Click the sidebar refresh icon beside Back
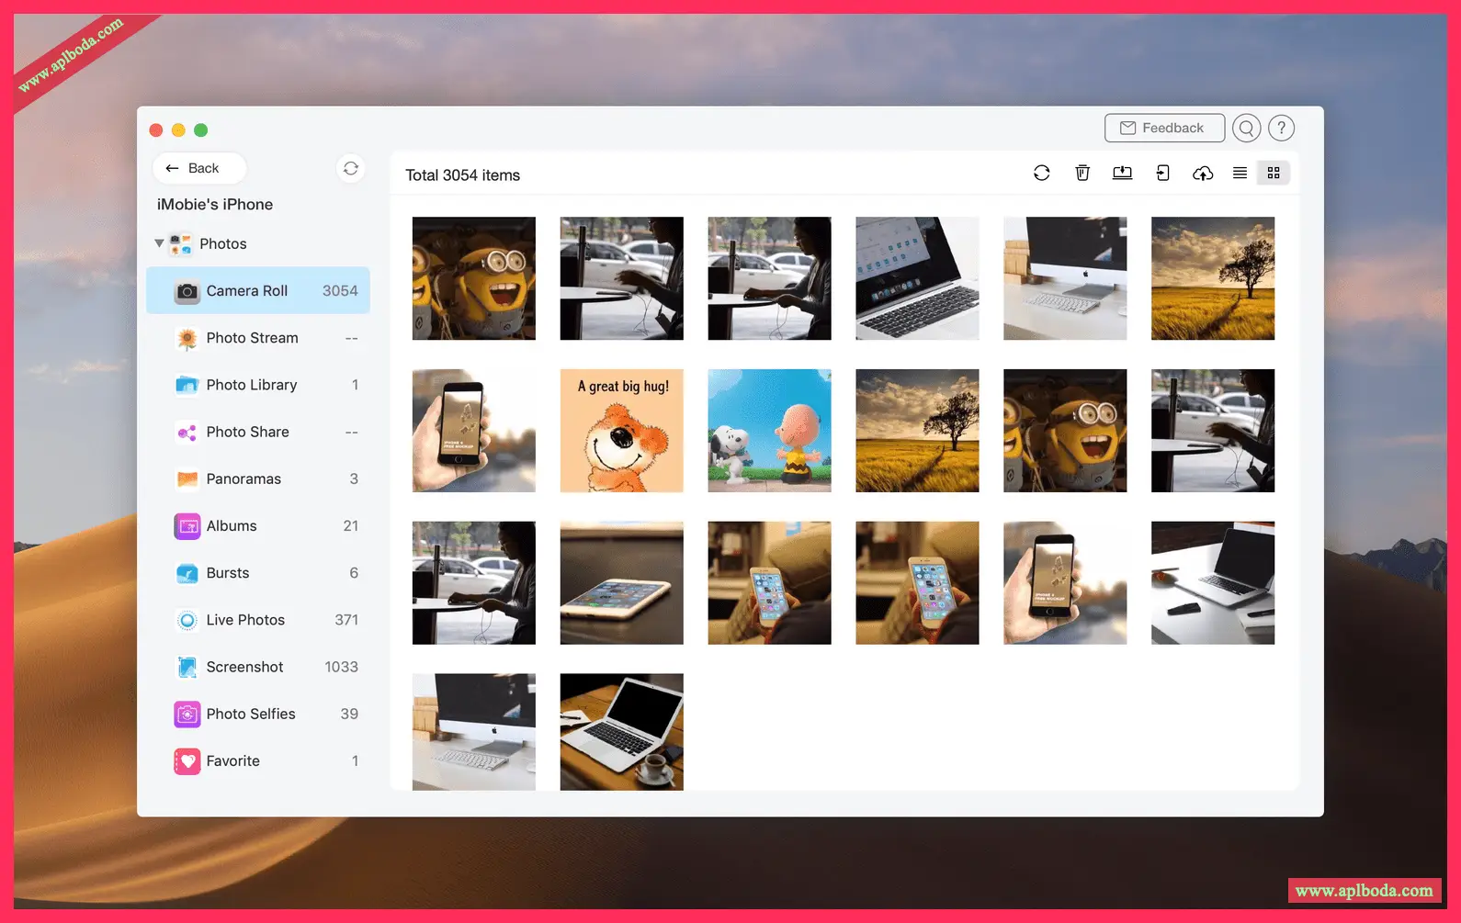This screenshot has width=1461, height=923. tap(351, 168)
